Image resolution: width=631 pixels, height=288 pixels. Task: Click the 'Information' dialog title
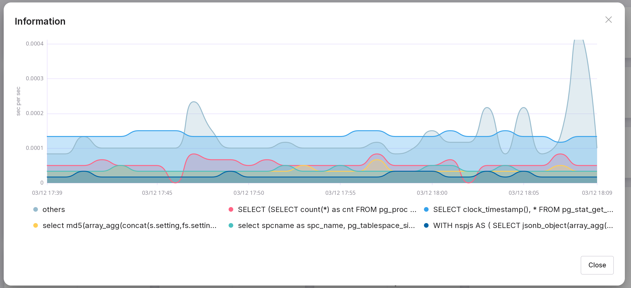(x=40, y=21)
